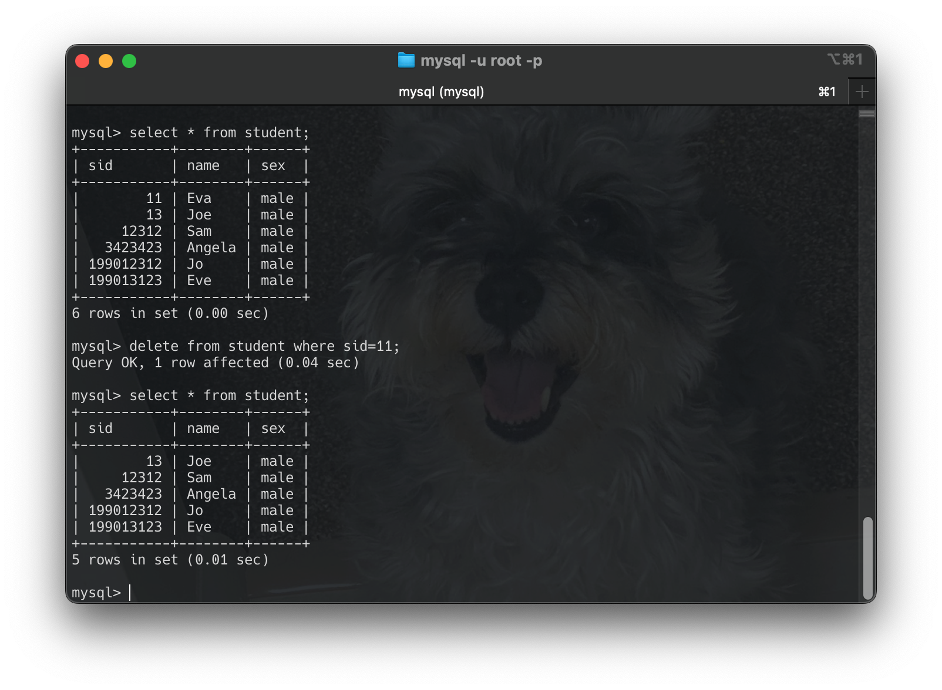The image size is (942, 690).
Task: Minimize the window using the yellow button
Action: [106, 60]
